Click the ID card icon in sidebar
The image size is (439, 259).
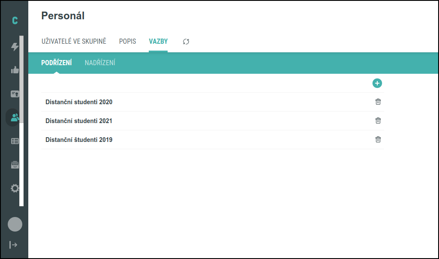[x=15, y=93]
